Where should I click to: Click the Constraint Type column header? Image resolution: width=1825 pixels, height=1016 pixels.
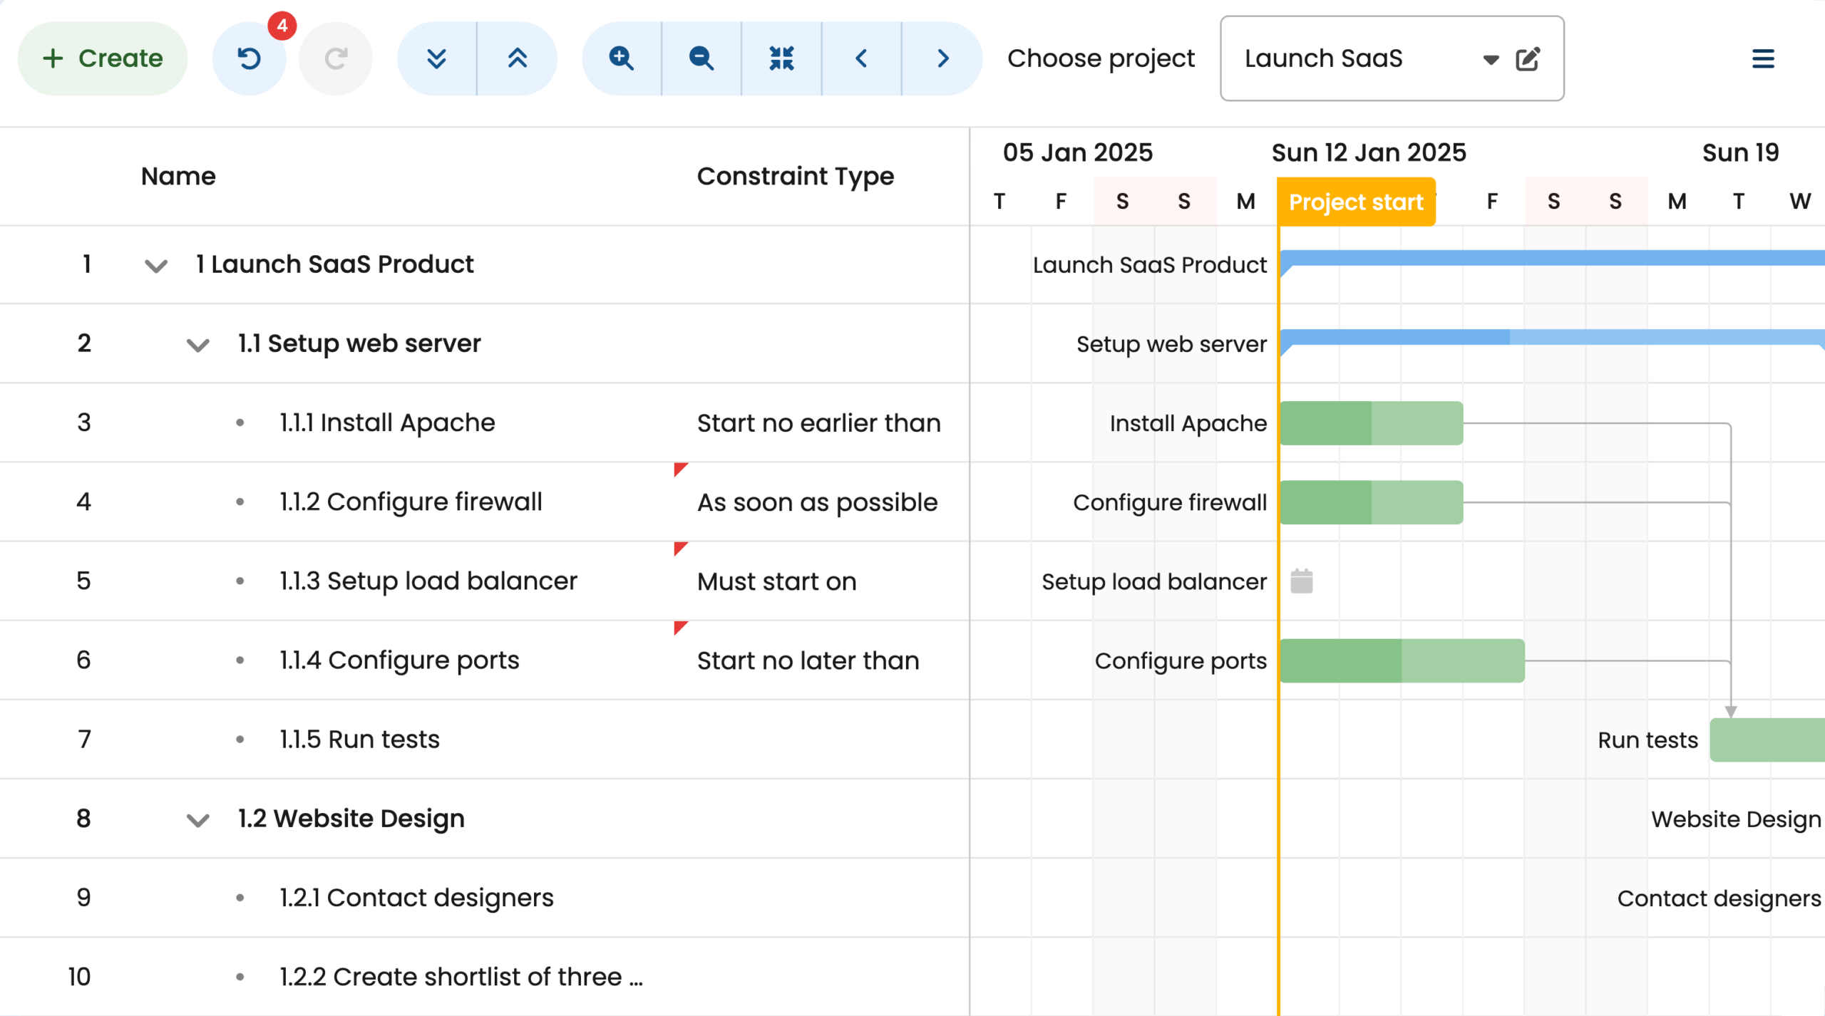(795, 176)
